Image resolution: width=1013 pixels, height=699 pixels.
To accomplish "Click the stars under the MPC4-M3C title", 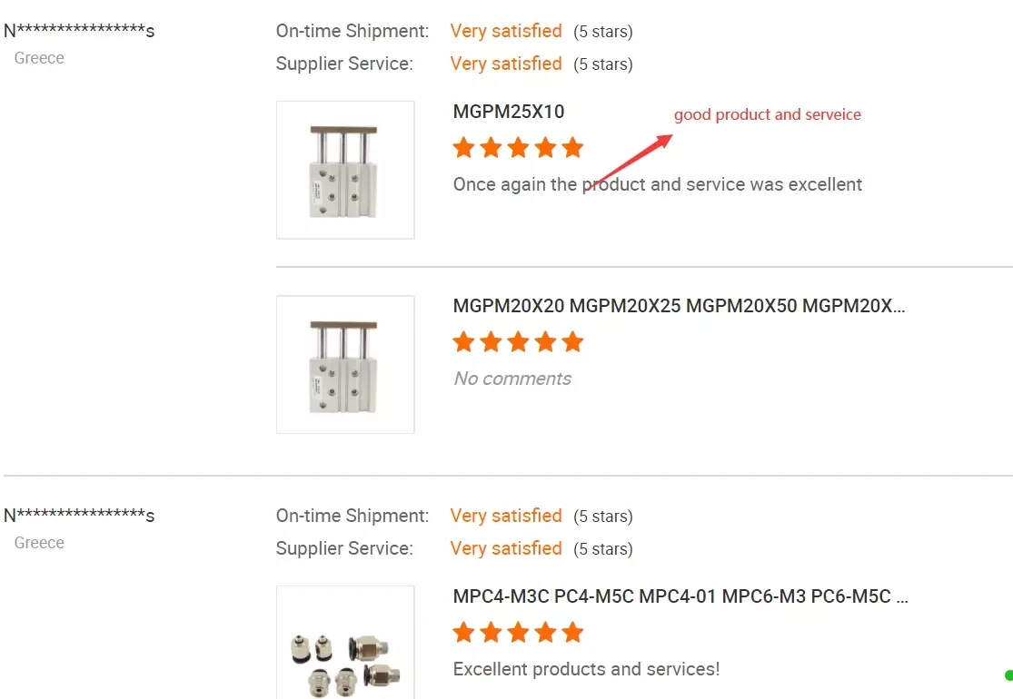I will (x=518, y=633).
